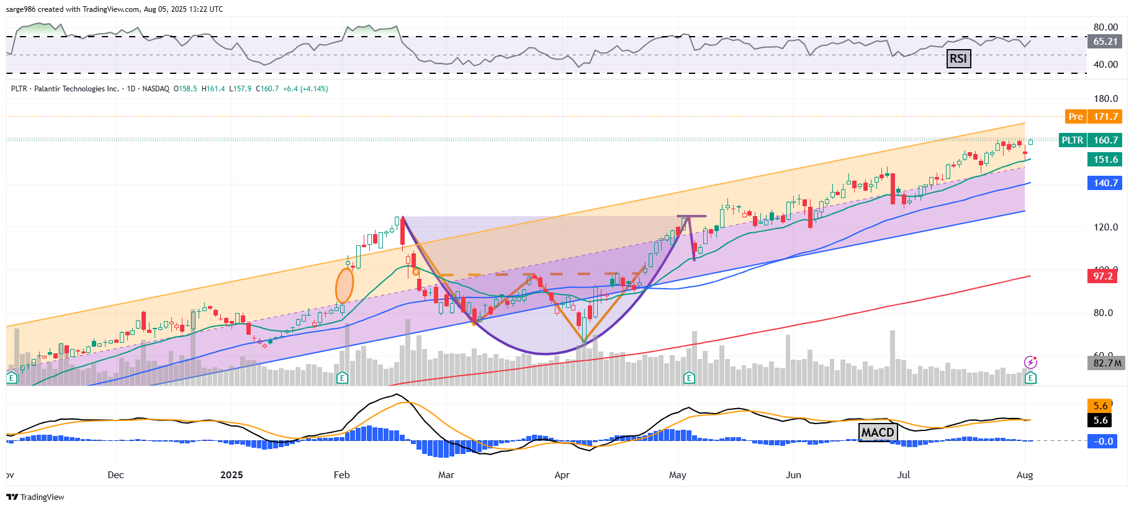Click the RSI text label box

pyautogui.click(x=958, y=58)
